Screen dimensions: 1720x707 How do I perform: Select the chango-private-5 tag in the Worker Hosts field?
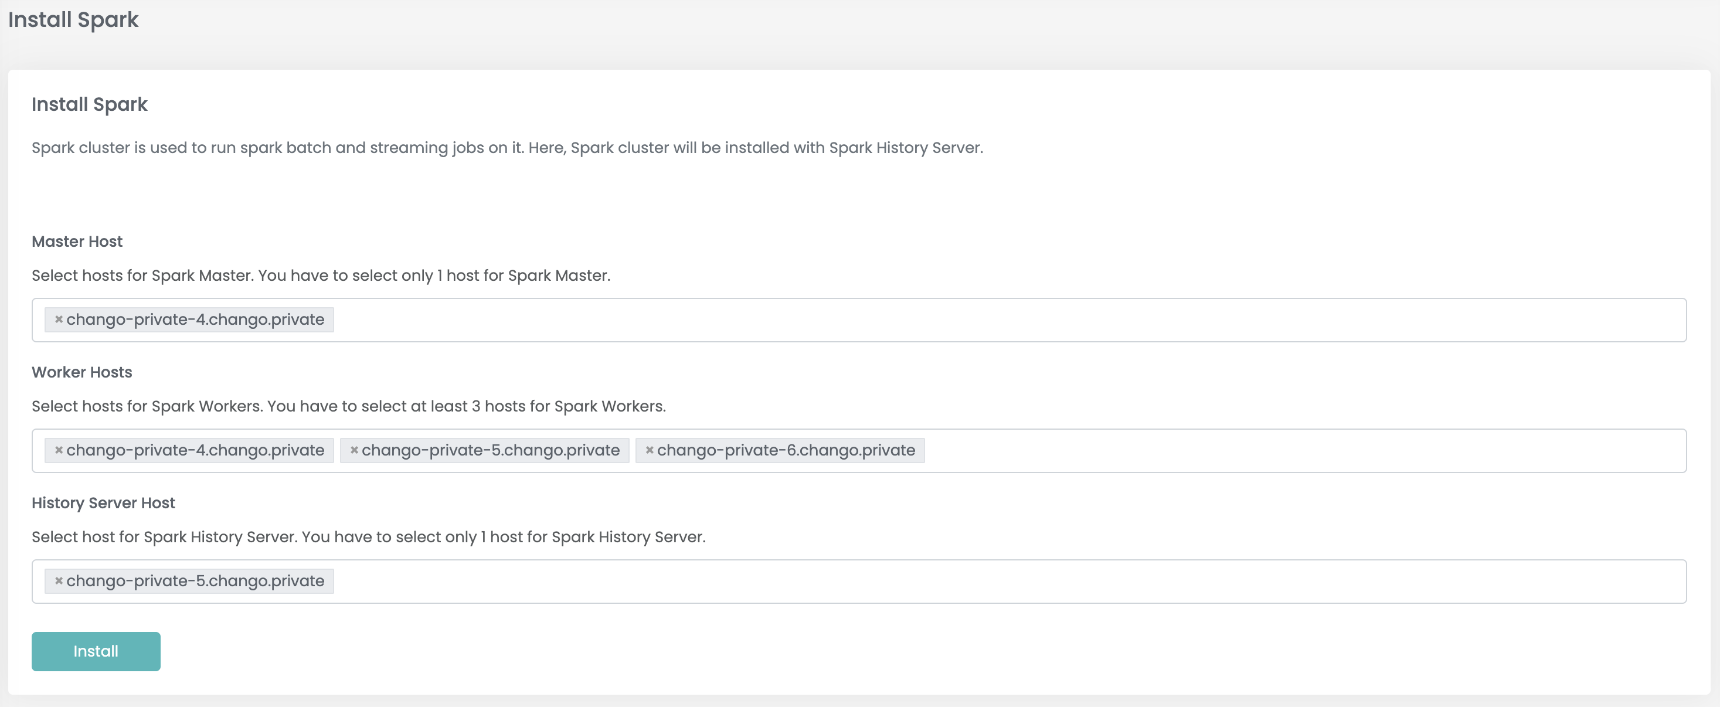point(491,451)
